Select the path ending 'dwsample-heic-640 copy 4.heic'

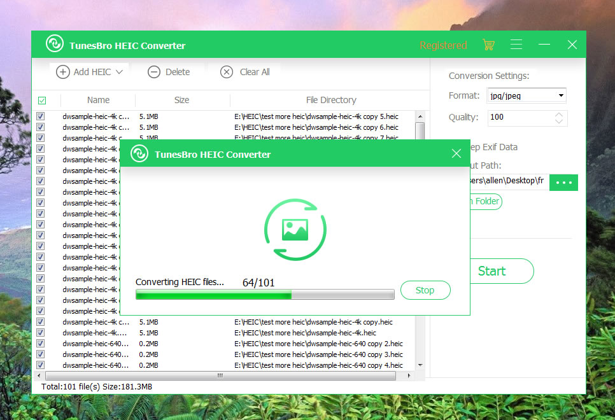318,365
